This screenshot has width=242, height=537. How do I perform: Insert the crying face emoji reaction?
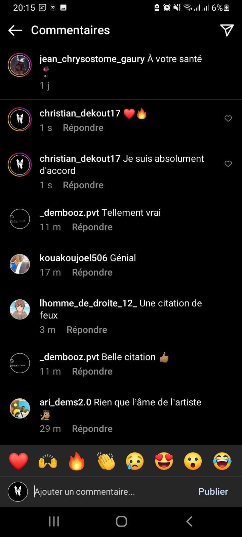(x=135, y=461)
